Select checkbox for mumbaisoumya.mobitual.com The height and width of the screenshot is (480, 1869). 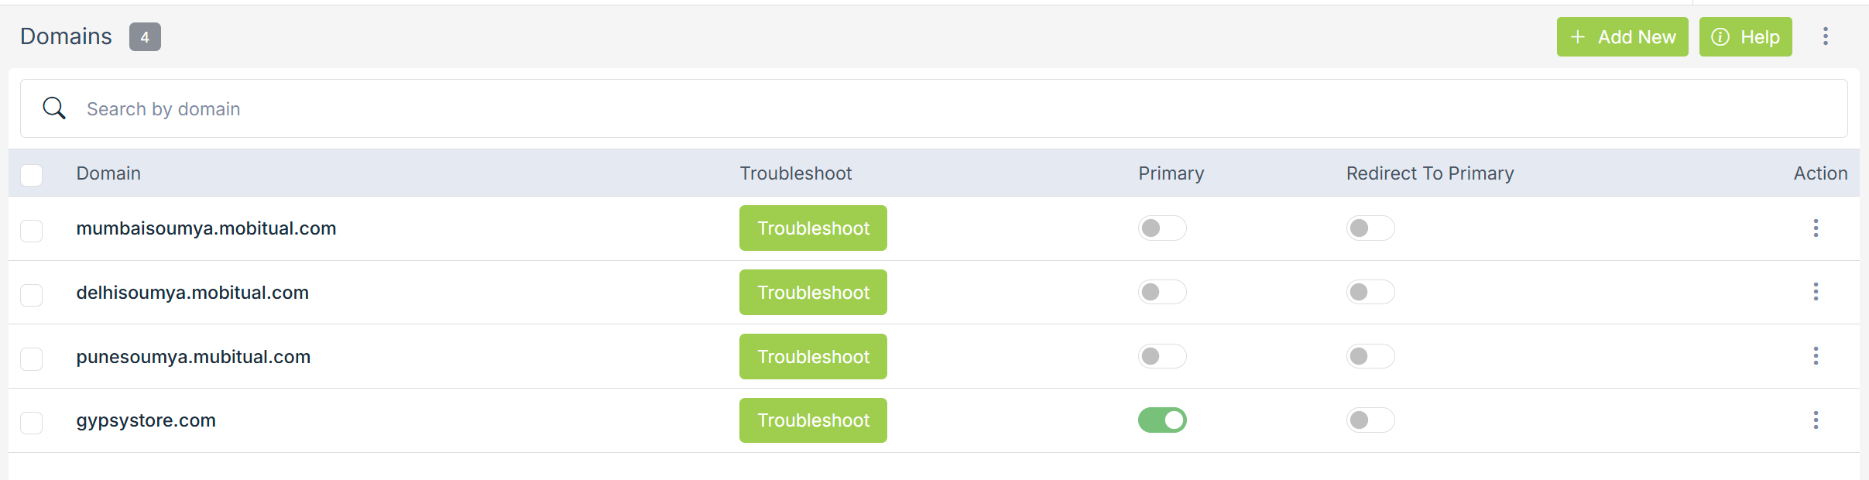[32, 231]
